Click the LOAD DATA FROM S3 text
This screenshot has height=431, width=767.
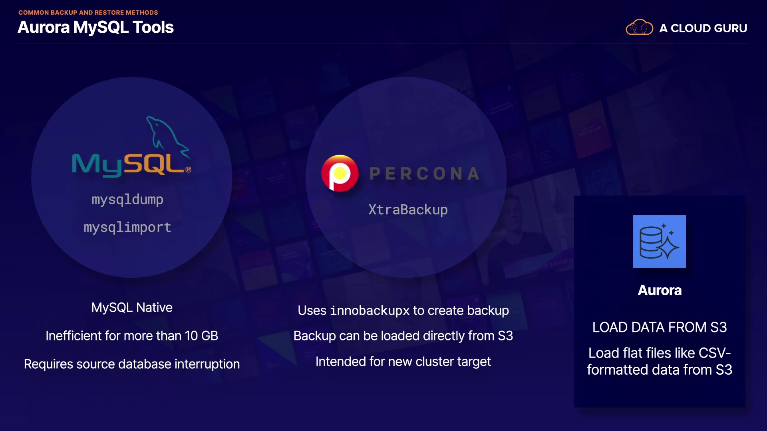pyautogui.click(x=660, y=327)
